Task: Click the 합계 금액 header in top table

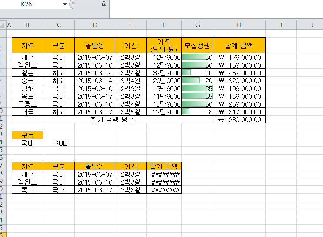Action: [x=239, y=45]
